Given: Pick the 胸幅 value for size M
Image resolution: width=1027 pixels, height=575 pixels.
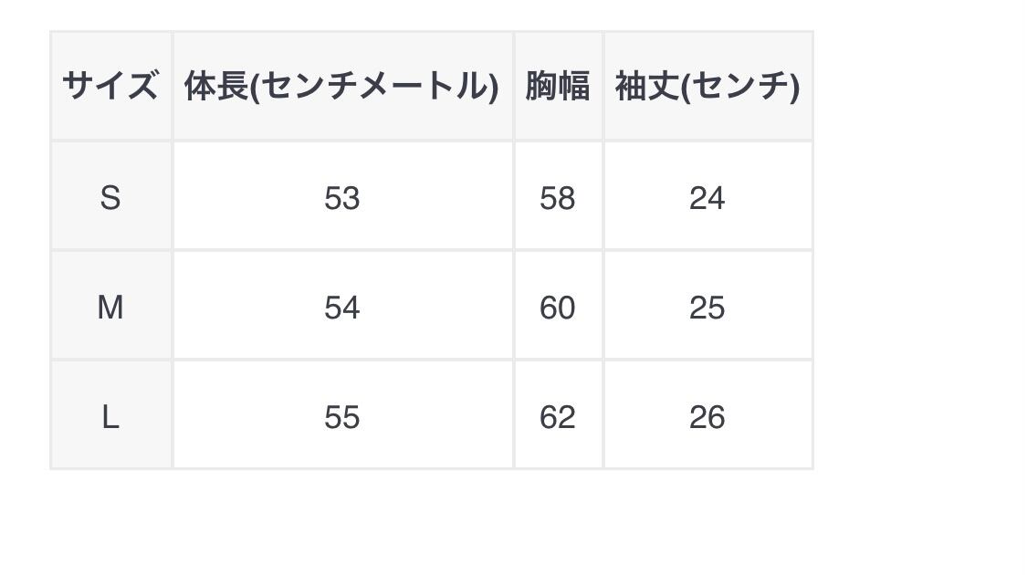Looking at the screenshot, I should pos(558,308).
